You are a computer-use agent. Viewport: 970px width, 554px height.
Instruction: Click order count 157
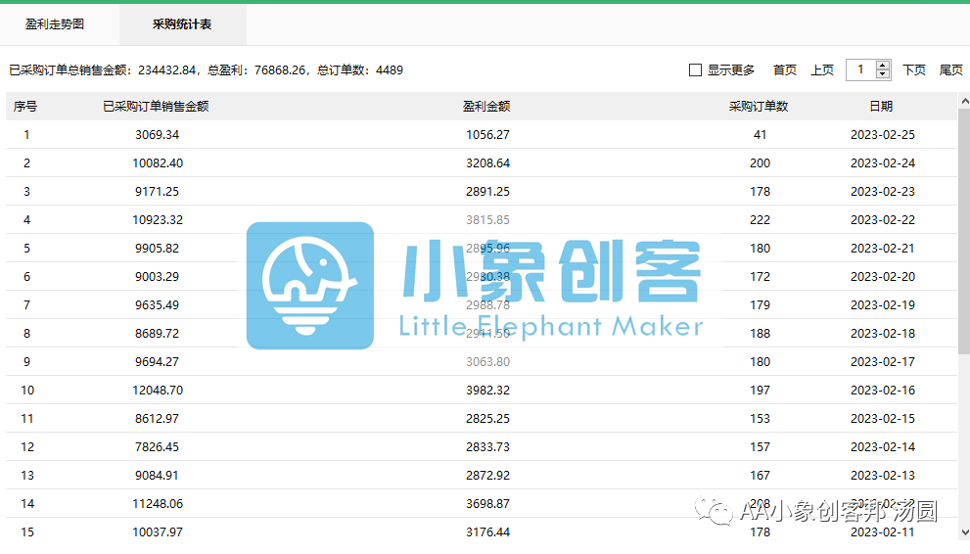click(760, 447)
